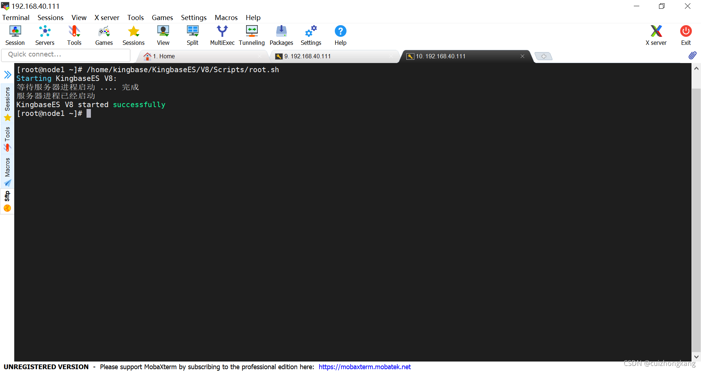701x371 pixels.
Task: Open the Tools side panel tab
Action: 7,138
